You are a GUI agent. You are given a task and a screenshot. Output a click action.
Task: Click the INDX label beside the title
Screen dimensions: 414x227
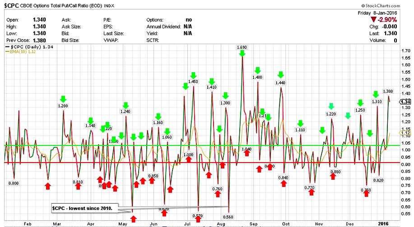point(109,6)
